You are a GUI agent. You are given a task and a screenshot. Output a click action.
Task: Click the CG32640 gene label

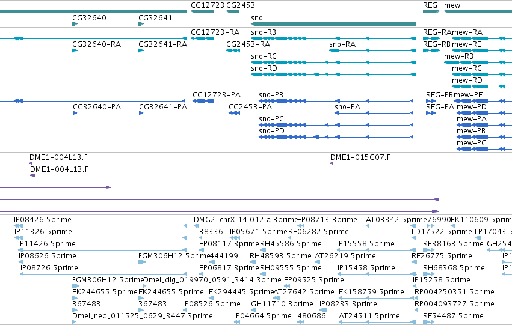click(x=89, y=18)
